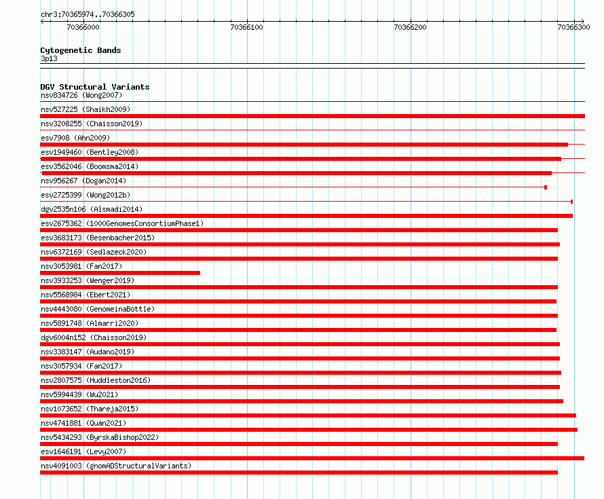Select the 3p13 band label
This screenshot has height=499, width=604.
click(49, 58)
